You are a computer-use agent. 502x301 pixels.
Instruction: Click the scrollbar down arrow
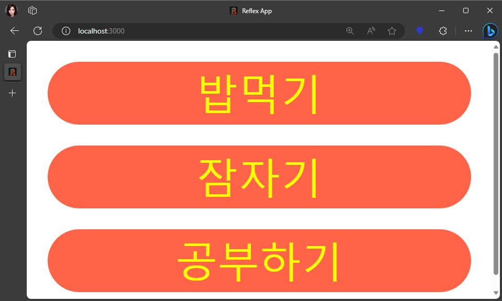pos(496,293)
